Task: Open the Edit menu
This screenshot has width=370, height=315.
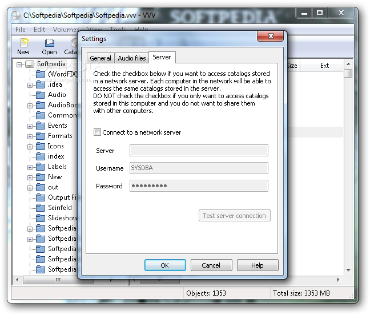Action: point(39,30)
